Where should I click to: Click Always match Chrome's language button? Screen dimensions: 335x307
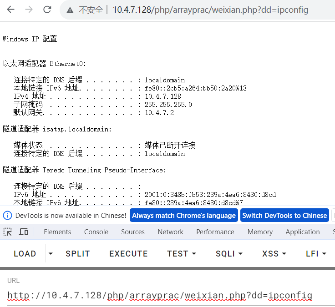[x=184, y=215]
